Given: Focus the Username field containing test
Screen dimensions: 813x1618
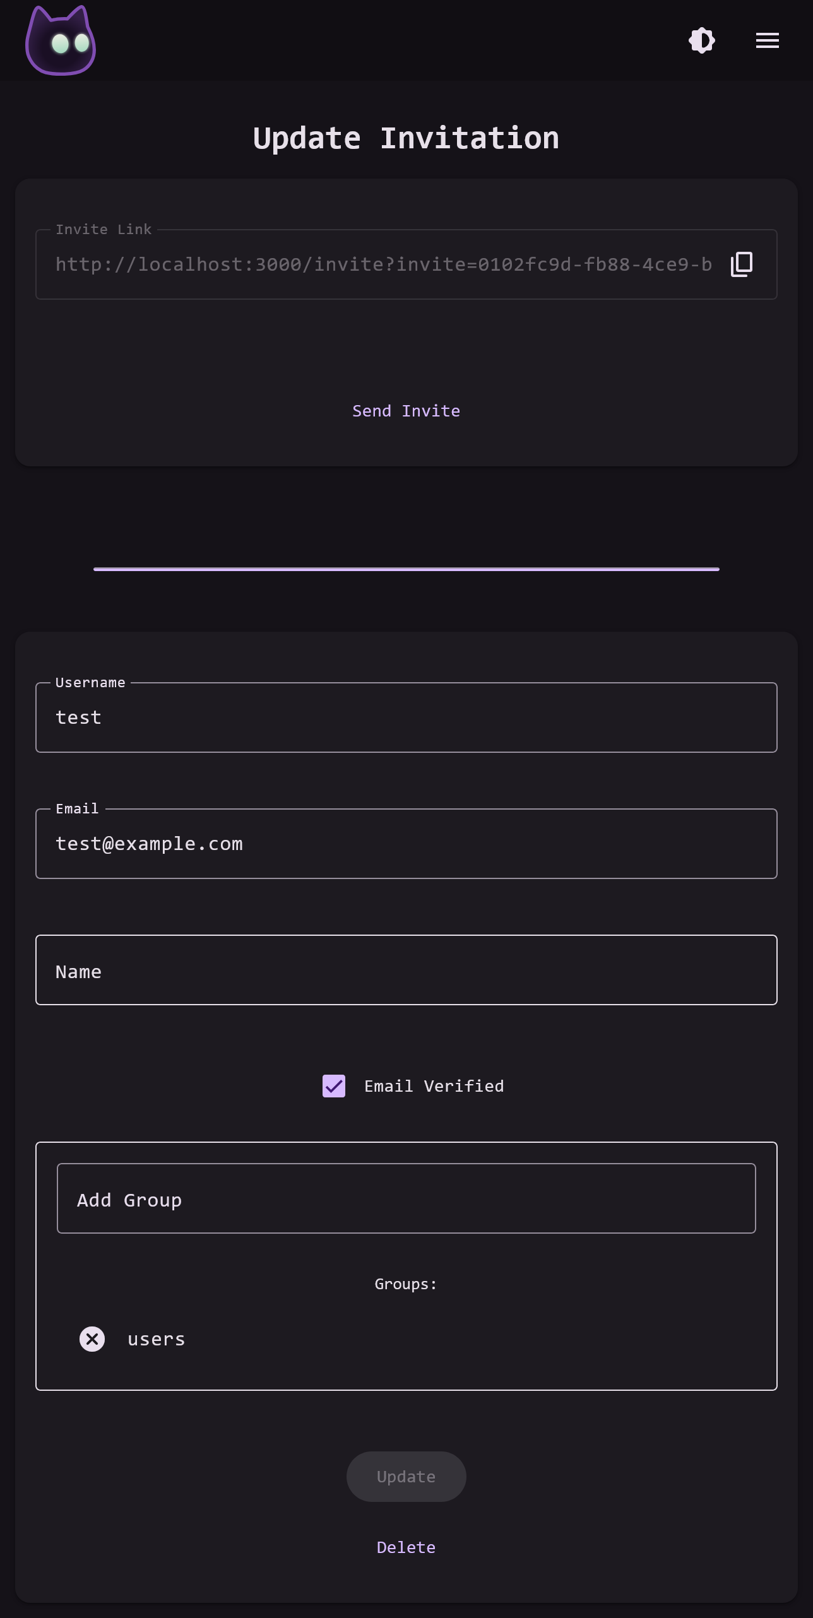Looking at the screenshot, I should (406, 717).
